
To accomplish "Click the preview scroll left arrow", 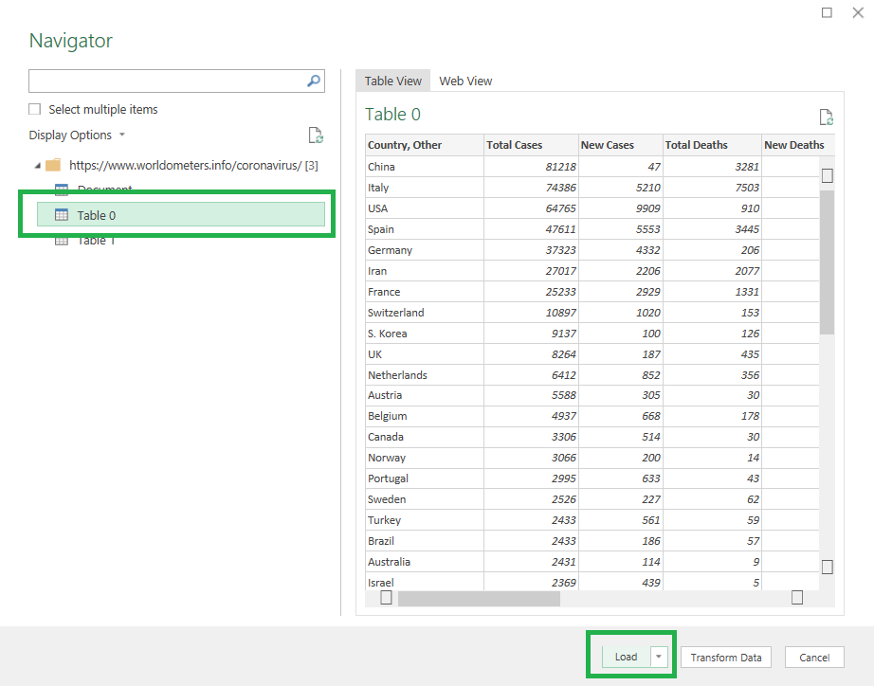I will click(386, 597).
